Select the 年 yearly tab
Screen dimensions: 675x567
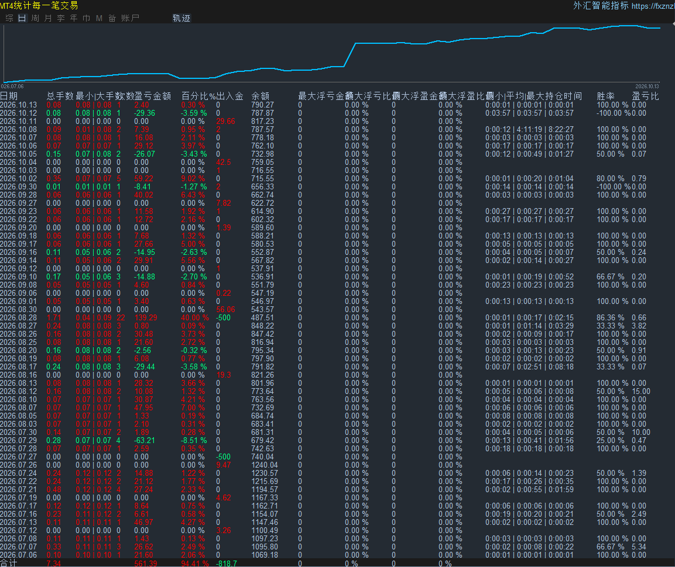tap(74, 18)
